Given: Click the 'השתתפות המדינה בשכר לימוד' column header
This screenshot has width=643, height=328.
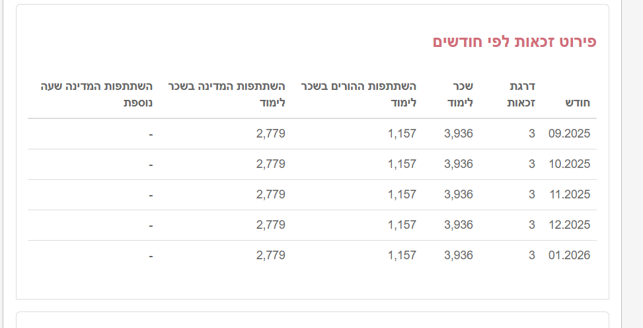Looking at the screenshot, I should [227, 95].
